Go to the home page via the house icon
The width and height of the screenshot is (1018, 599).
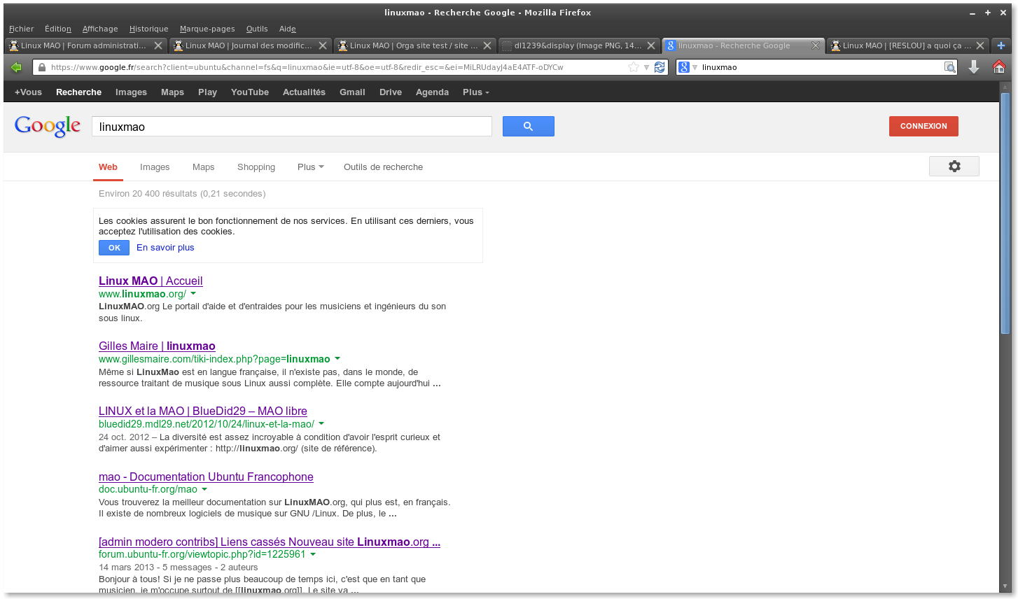999,66
